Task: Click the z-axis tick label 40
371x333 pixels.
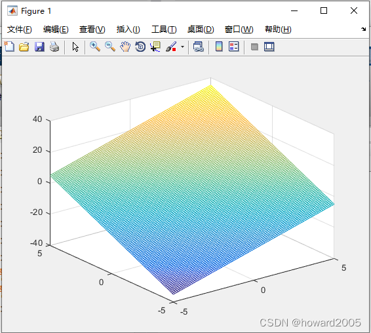Action: click(37, 119)
